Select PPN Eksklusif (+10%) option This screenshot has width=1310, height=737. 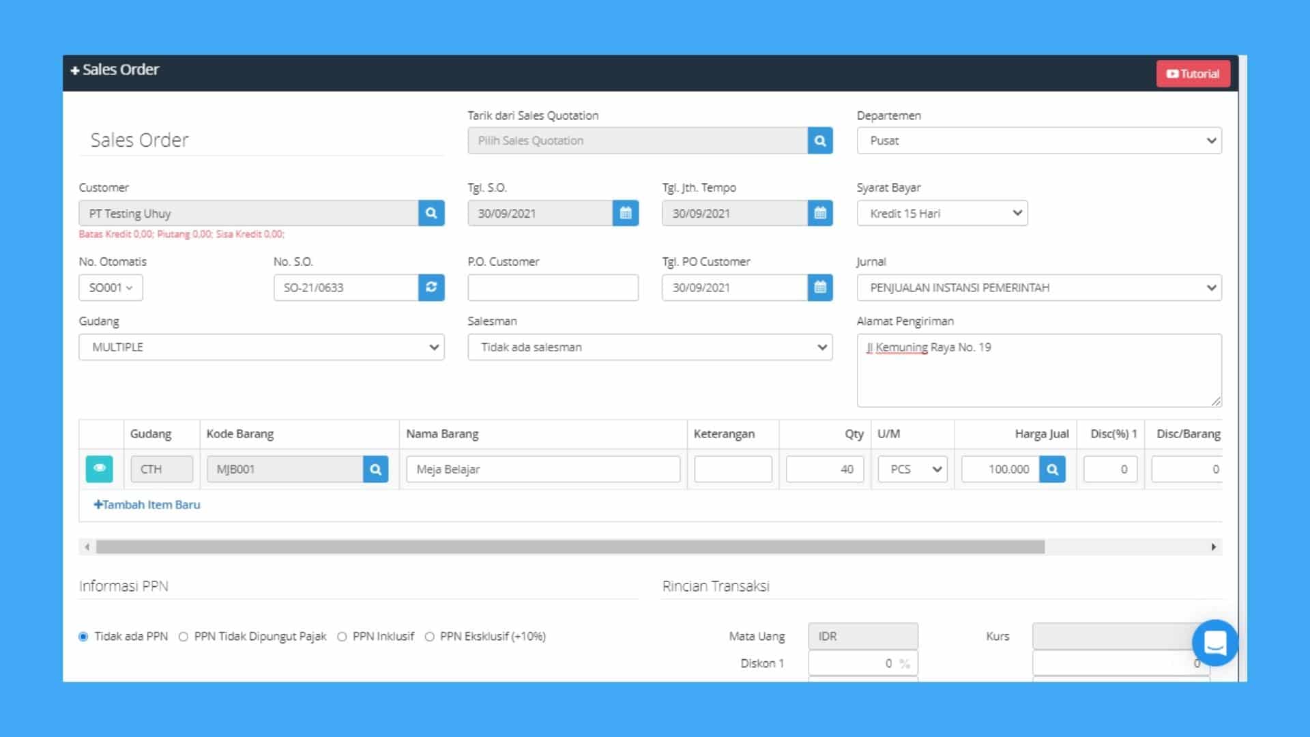pyautogui.click(x=429, y=636)
